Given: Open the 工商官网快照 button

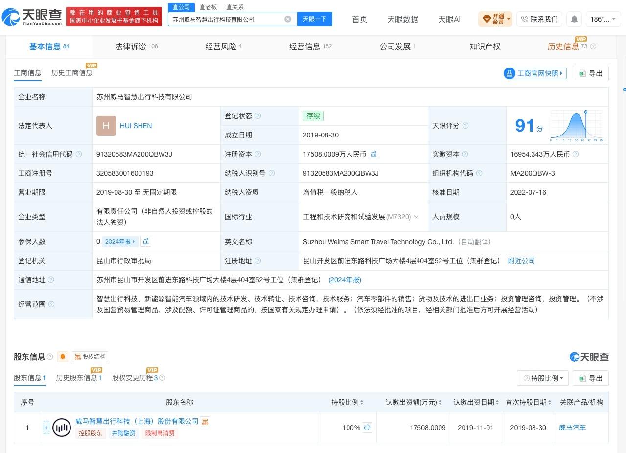Looking at the screenshot, I should 535,73.
